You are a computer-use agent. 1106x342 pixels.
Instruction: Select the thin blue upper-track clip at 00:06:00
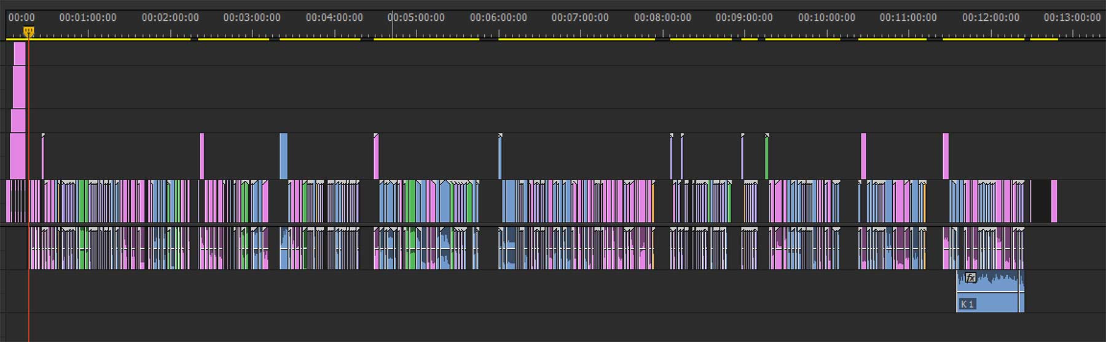(500, 157)
